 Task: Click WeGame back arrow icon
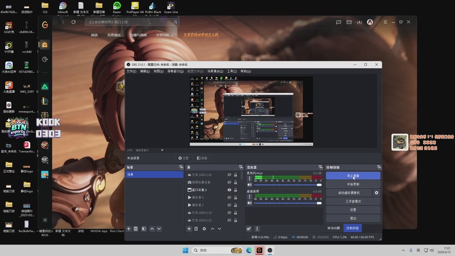tap(63, 22)
